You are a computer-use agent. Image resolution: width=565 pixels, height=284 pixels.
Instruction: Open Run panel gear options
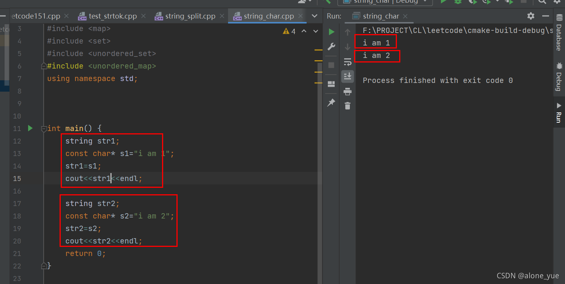tap(531, 16)
